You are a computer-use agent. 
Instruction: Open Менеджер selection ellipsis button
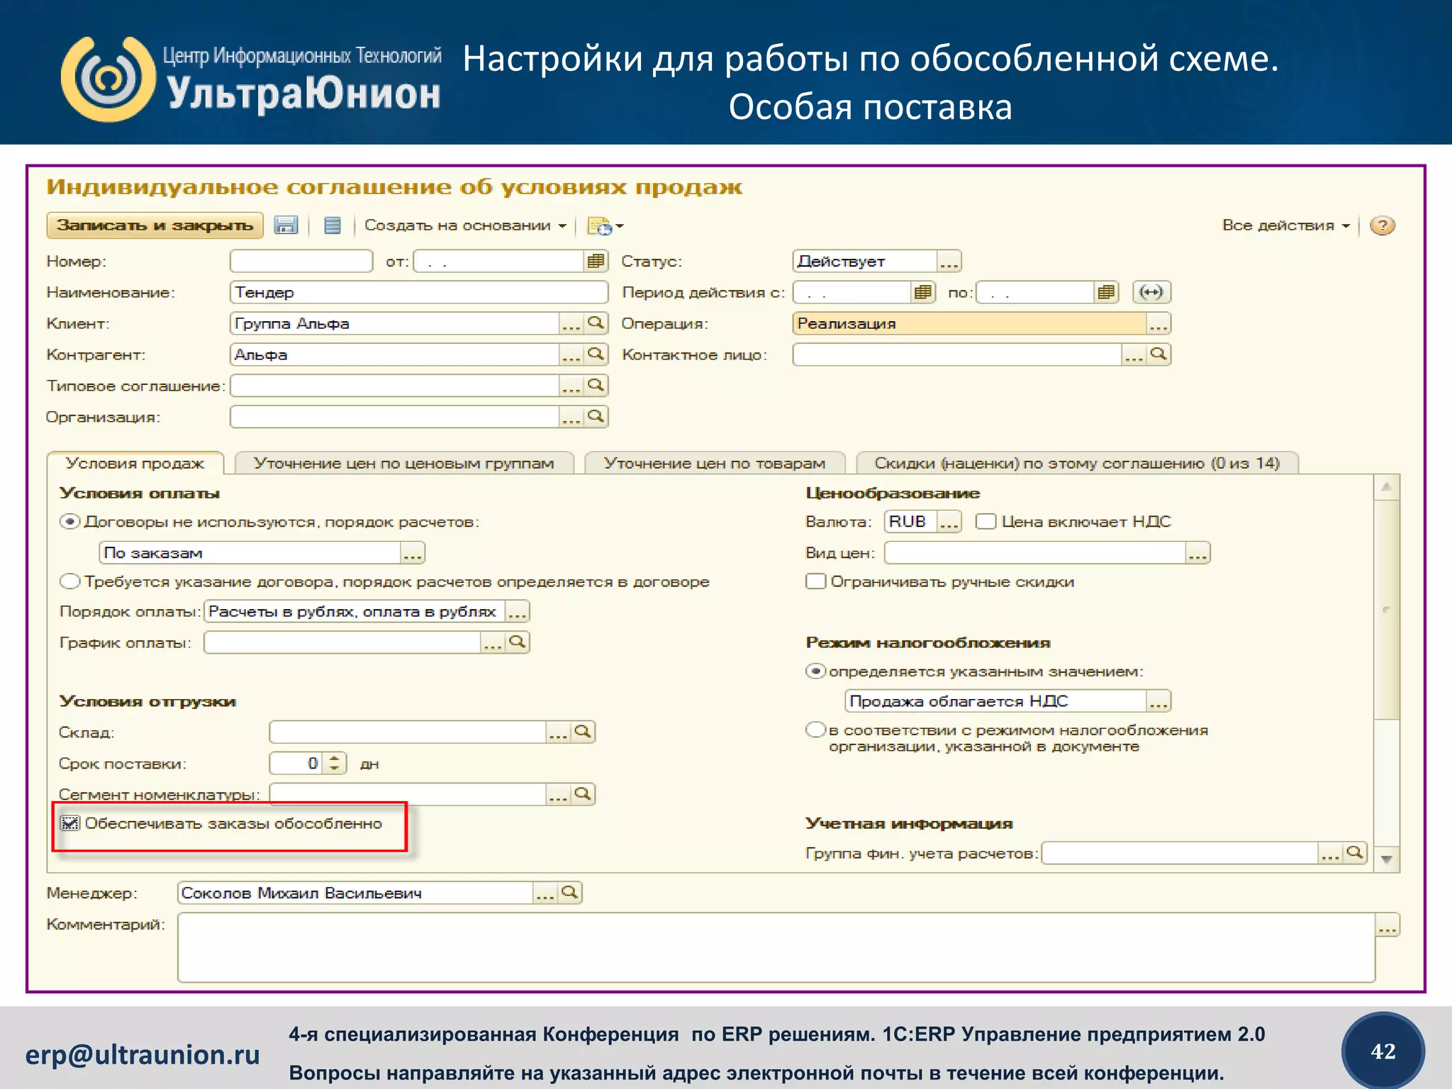pyautogui.click(x=544, y=893)
